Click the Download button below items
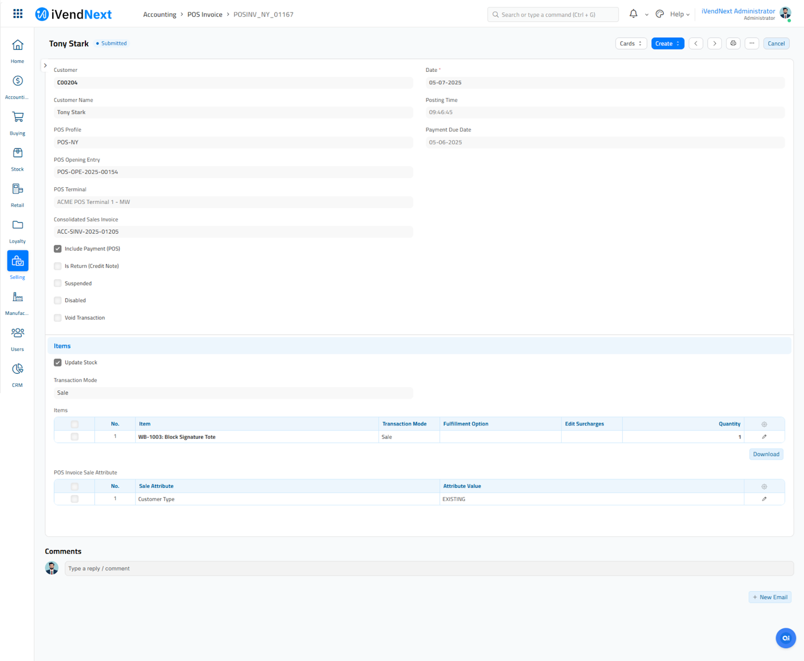The width and height of the screenshot is (804, 661). click(x=766, y=454)
